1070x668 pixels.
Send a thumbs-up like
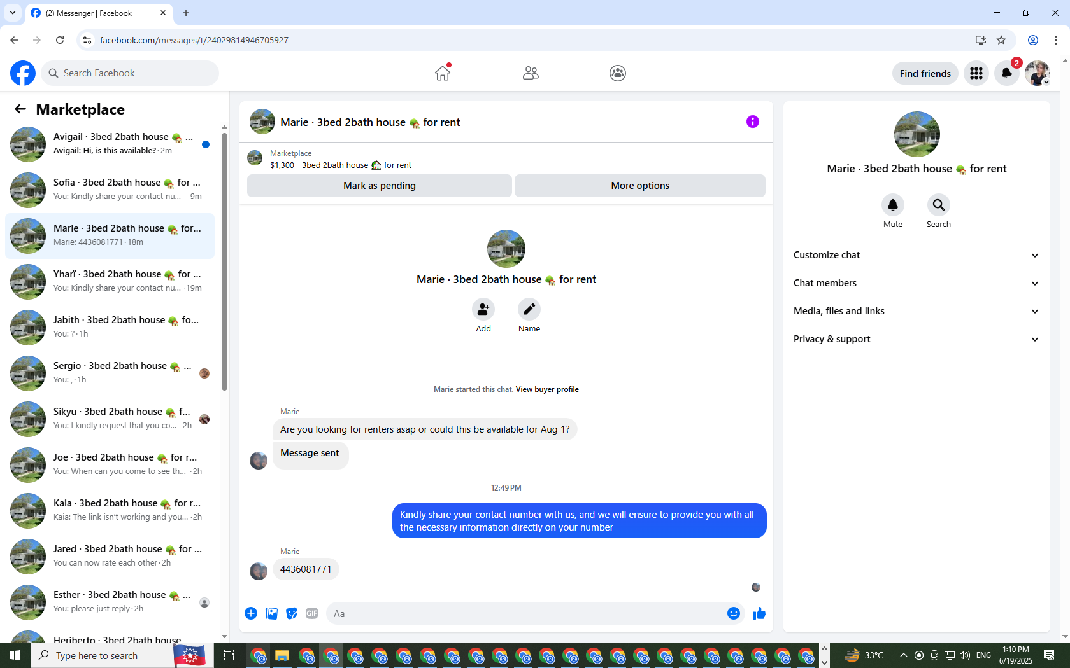(x=759, y=613)
